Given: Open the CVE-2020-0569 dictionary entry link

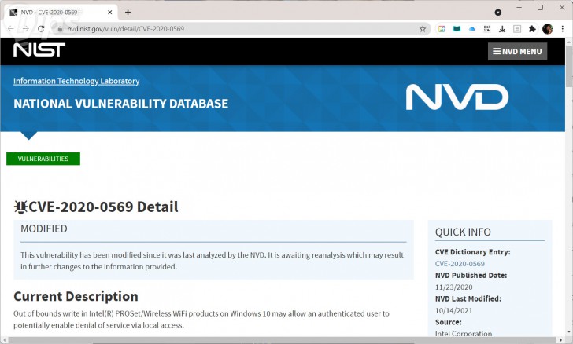Looking at the screenshot, I should pyautogui.click(x=460, y=264).
